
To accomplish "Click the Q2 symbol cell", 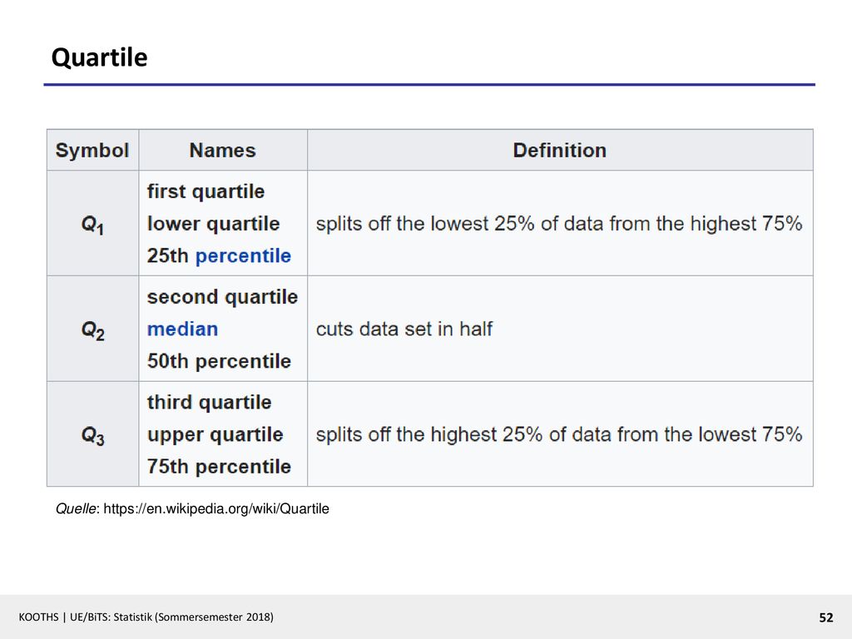I will click(92, 329).
